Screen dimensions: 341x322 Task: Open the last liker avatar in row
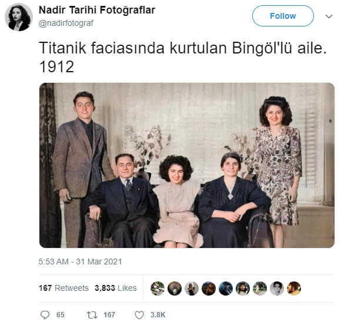pyautogui.click(x=294, y=289)
